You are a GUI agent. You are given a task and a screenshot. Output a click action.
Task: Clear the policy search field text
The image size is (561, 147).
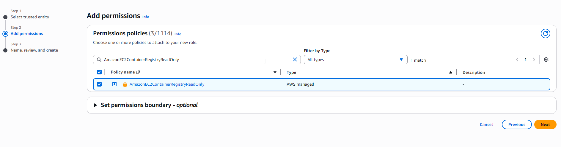[x=295, y=60]
